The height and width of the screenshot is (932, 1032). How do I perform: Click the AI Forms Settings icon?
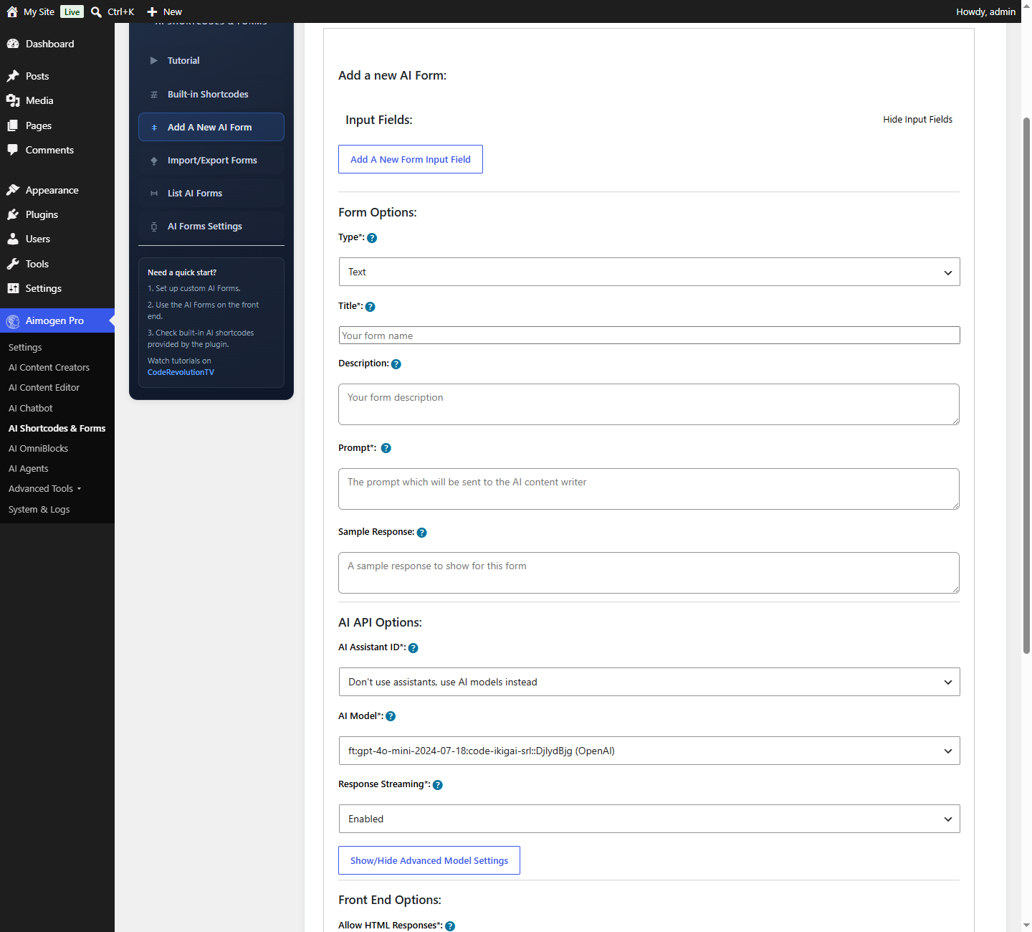[x=153, y=227]
